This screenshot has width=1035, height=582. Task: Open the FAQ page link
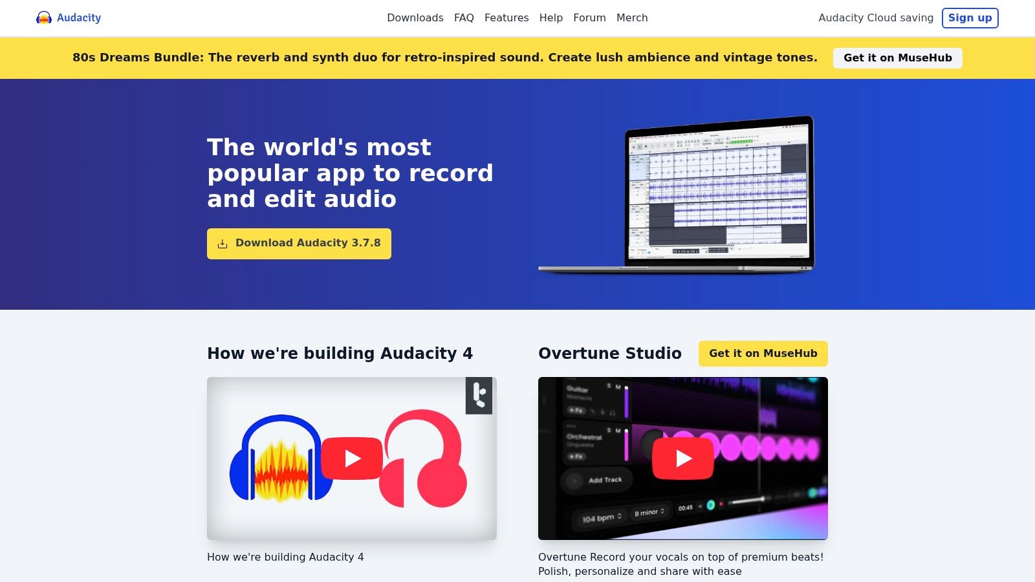(x=464, y=18)
